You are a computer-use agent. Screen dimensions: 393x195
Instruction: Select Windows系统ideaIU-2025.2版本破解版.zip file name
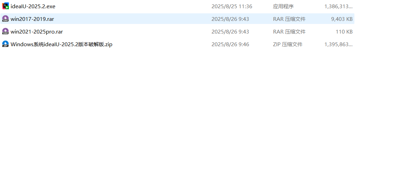pos(62,44)
